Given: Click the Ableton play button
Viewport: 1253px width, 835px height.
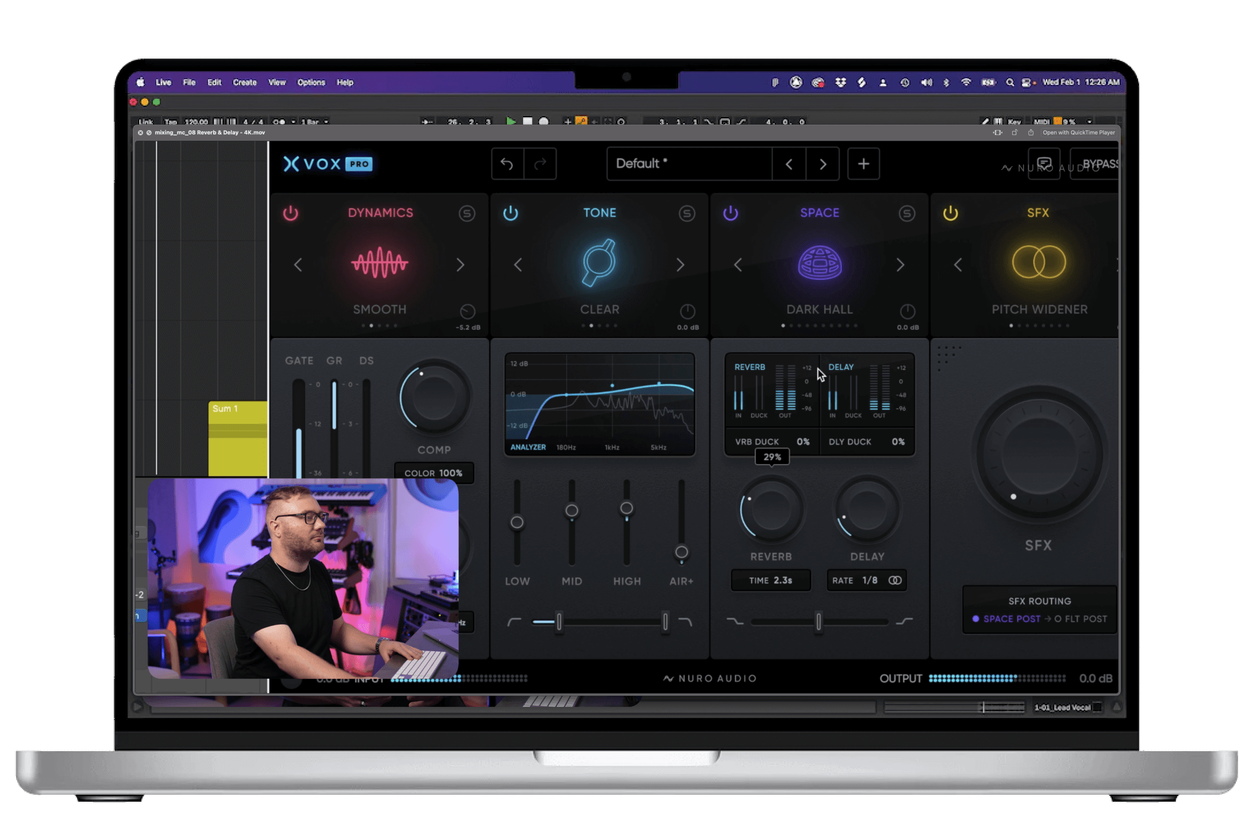Looking at the screenshot, I should click(x=510, y=121).
